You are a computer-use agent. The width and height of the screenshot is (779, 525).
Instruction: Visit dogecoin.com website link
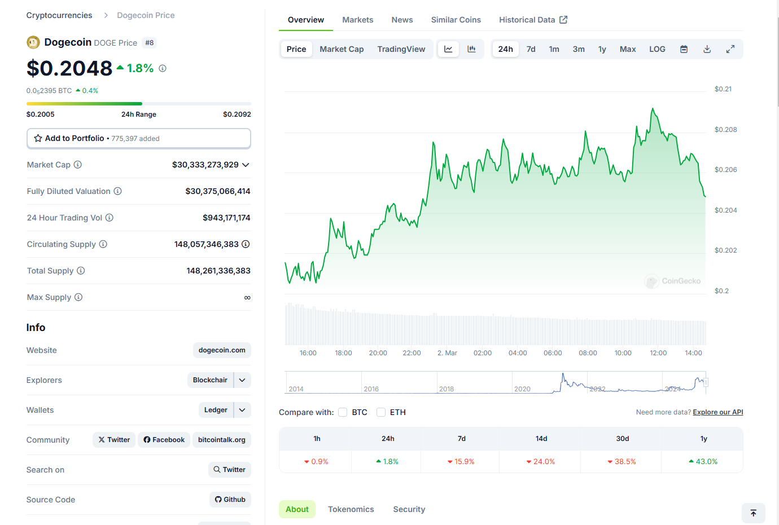[x=222, y=350]
